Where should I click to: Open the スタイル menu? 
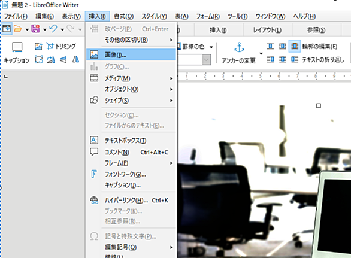[154, 16]
